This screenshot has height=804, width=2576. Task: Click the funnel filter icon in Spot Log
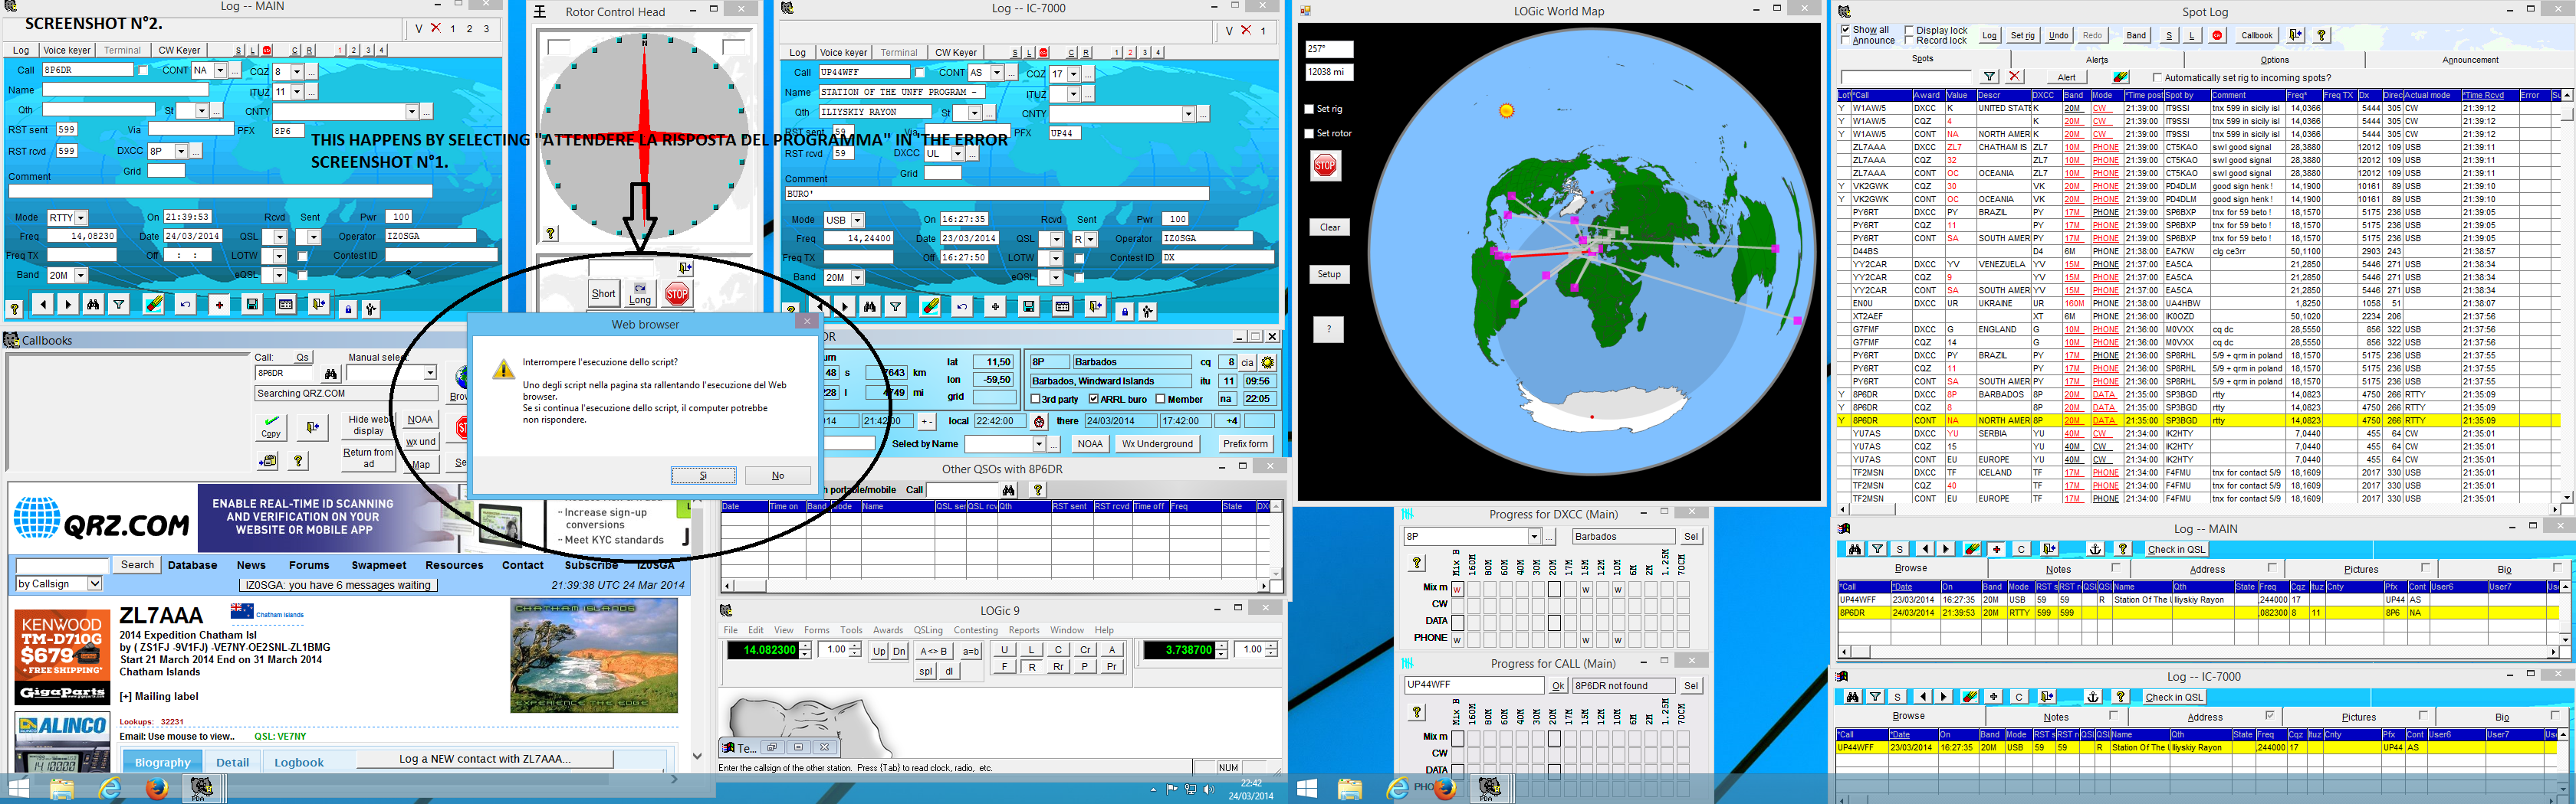click(1990, 77)
